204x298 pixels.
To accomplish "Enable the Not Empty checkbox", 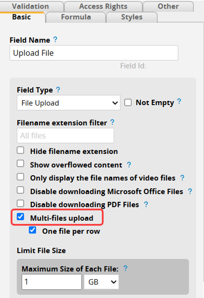I will click(x=128, y=103).
